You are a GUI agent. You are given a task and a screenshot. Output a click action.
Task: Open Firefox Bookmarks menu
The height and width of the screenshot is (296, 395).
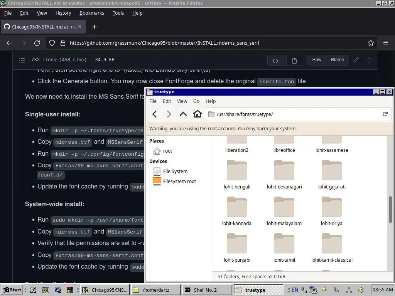pos(92,13)
